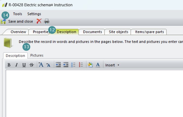Increase the font size
The image size is (183, 117).
pos(41,65)
